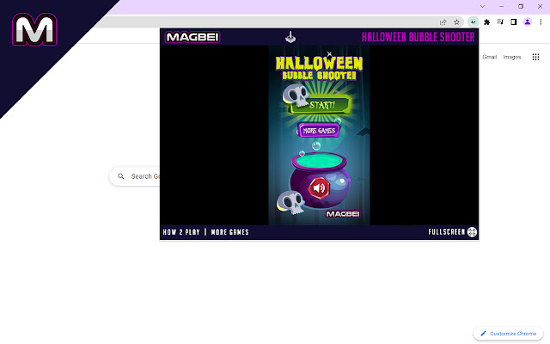Image resolution: width=550 pixels, height=344 pixels.
Task: Open Gmail link on Google page
Action: [489, 57]
